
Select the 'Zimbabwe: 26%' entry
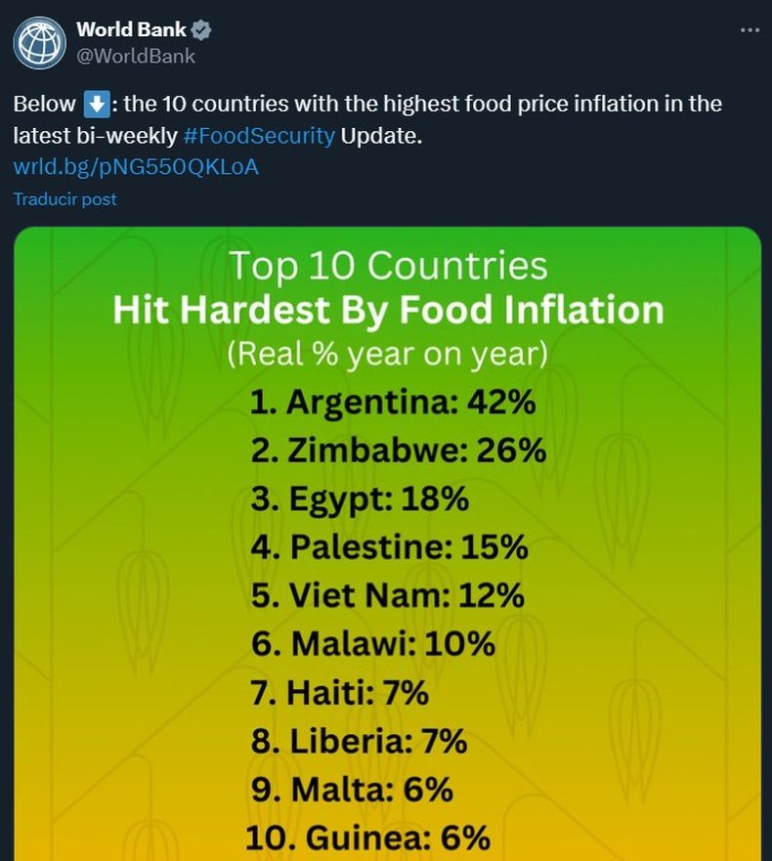(x=398, y=451)
